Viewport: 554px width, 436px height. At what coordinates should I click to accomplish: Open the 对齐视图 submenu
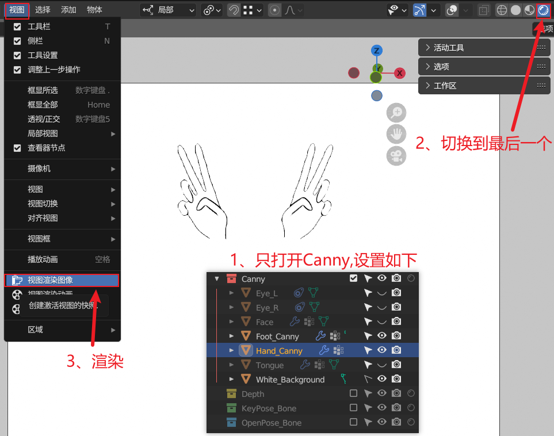(62, 218)
